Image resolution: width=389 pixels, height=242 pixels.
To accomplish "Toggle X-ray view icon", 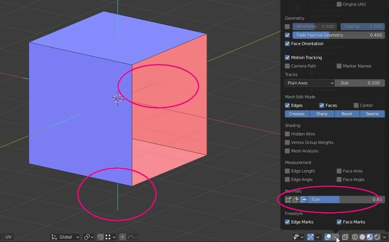I will 345,237.
